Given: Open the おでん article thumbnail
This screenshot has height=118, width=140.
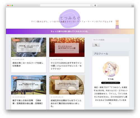Looking at the screenshot, I should (x=67, y=85).
